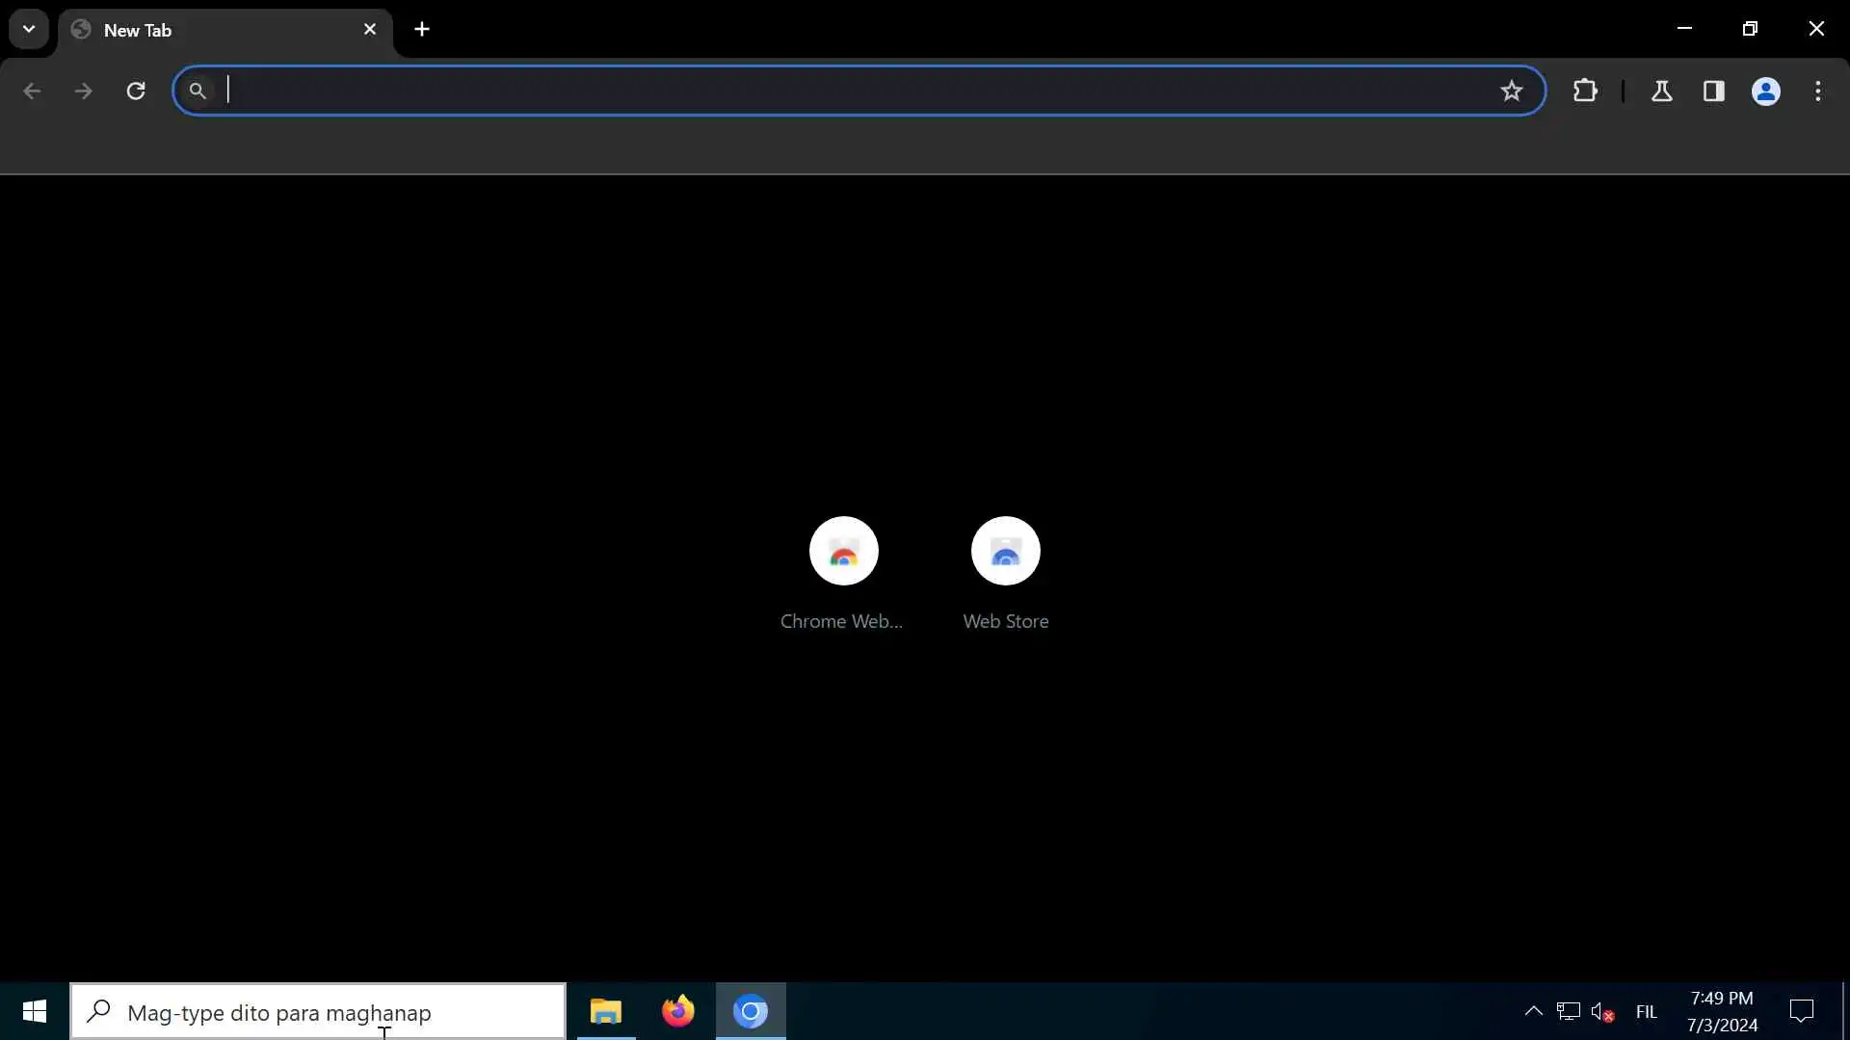Open the Chrome Web... shortcut
Screen dimensions: 1850x1040
click(843, 551)
